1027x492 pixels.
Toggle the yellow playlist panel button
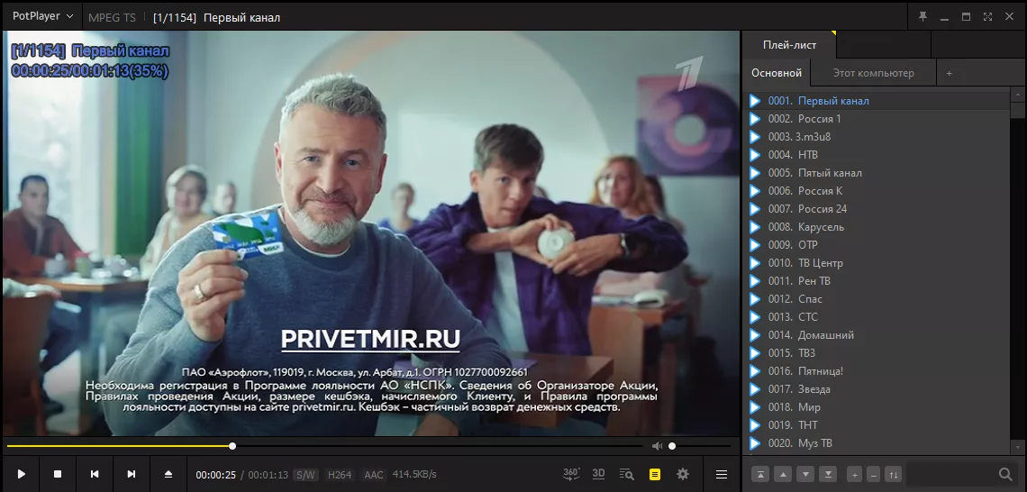click(654, 474)
